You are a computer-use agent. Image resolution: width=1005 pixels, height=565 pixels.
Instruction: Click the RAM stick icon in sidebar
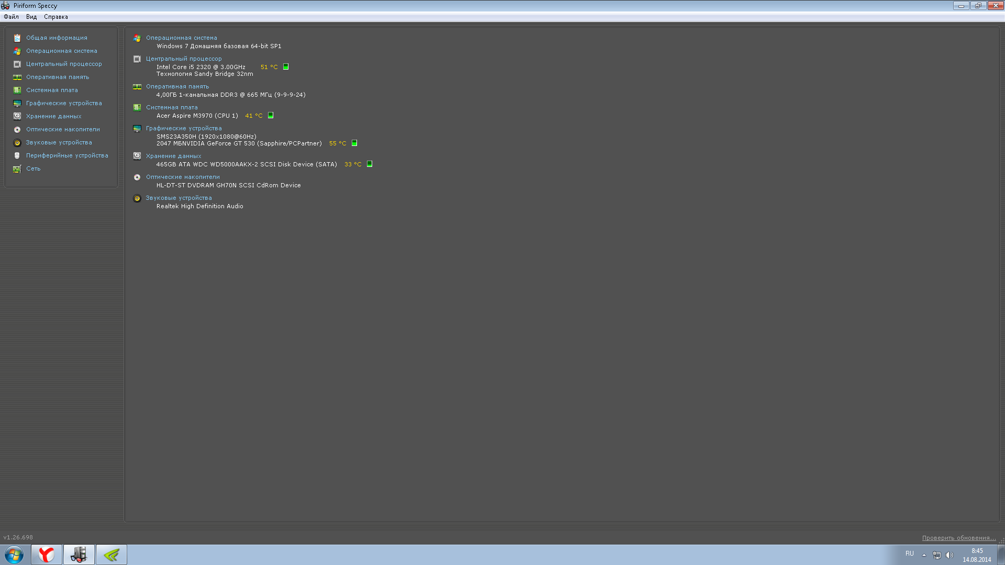tap(17, 77)
